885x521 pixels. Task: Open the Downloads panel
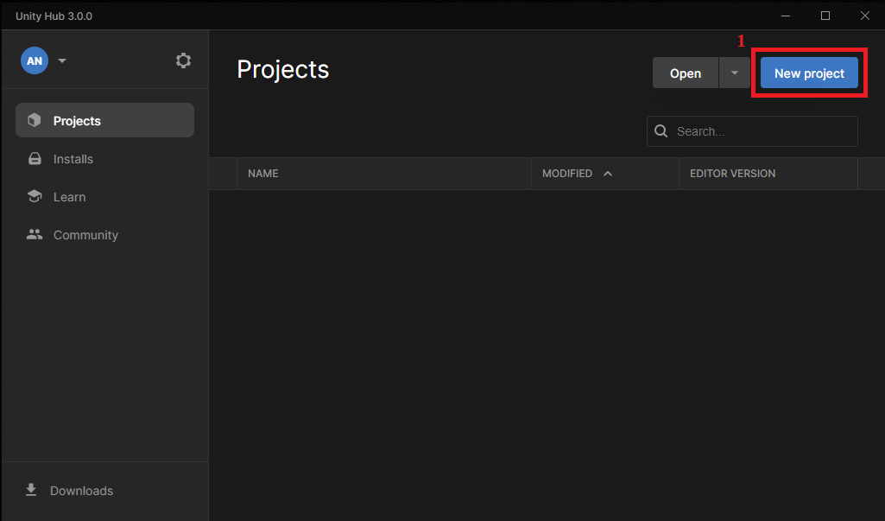click(x=69, y=491)
